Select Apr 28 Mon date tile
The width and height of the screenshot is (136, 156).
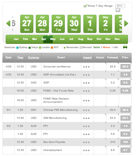tap(42, 24)
